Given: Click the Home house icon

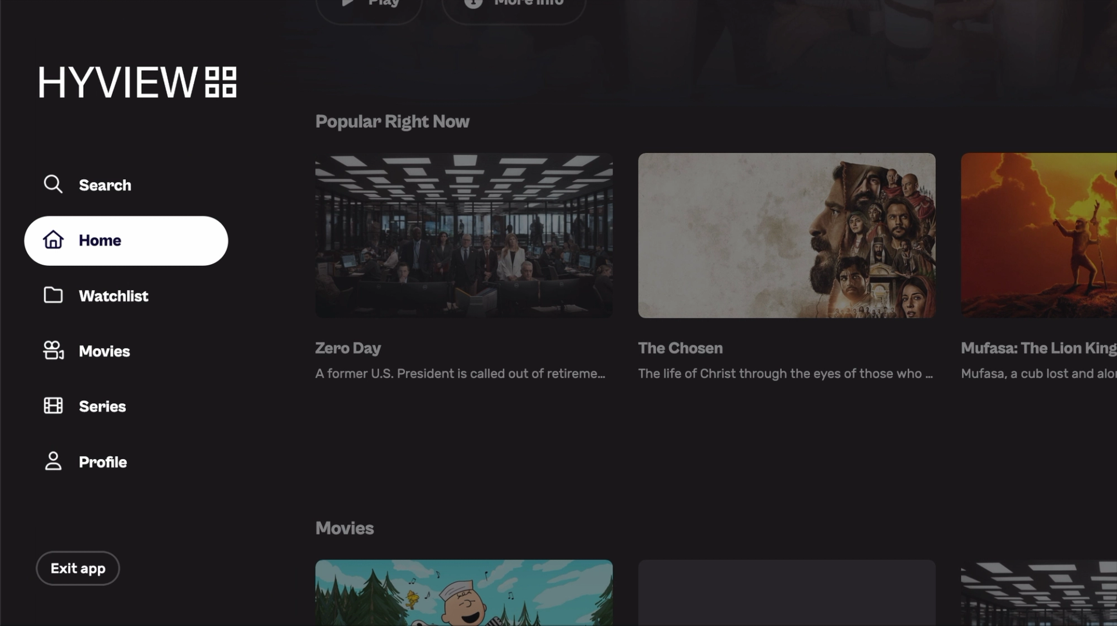Looking at the screenshot, I should click(53, 240).
